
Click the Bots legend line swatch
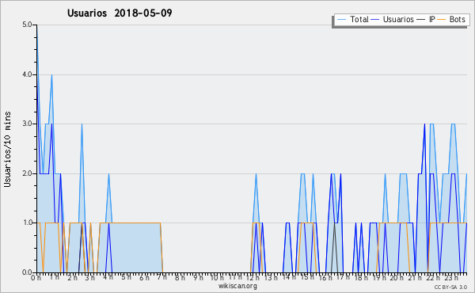[442, 20]
